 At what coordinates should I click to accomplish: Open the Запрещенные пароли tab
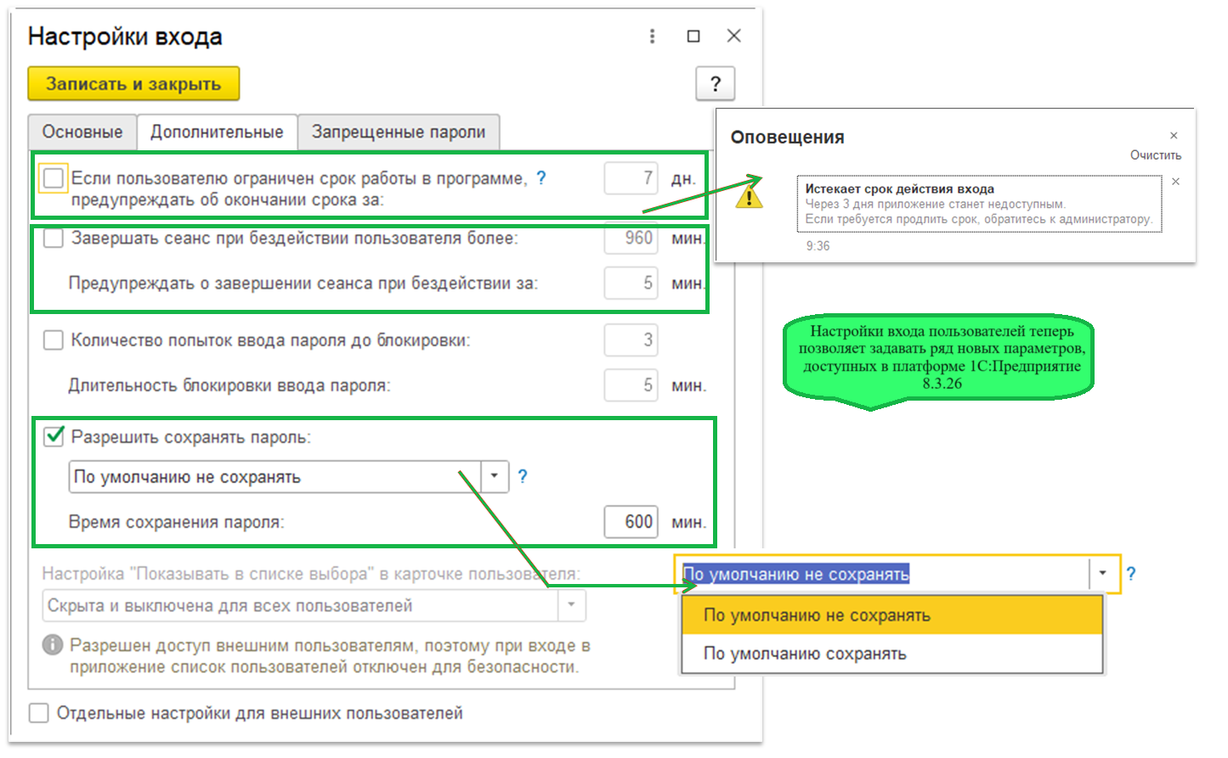click(398, 132)
